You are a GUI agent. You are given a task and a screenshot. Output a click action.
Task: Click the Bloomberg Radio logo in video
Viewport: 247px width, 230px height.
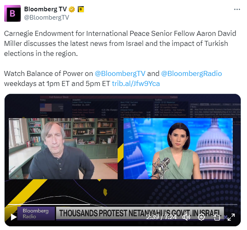point(36,213)
